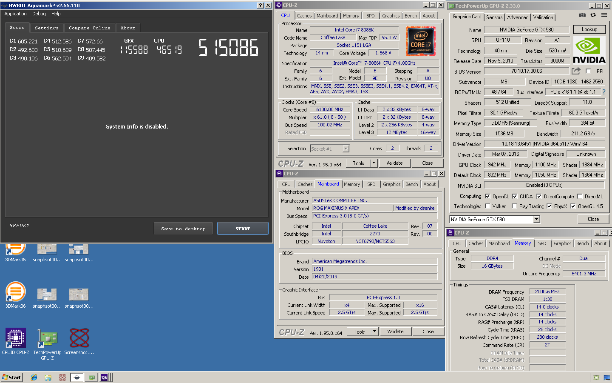Viewport: 612px width, 383px height.
Task: Open the Start menu
Action: [x=12, y=377]
